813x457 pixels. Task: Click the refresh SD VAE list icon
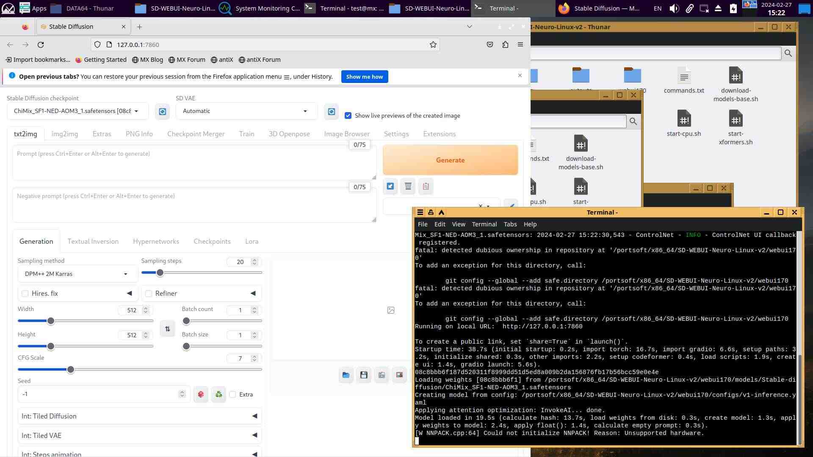tap(332, 112)
